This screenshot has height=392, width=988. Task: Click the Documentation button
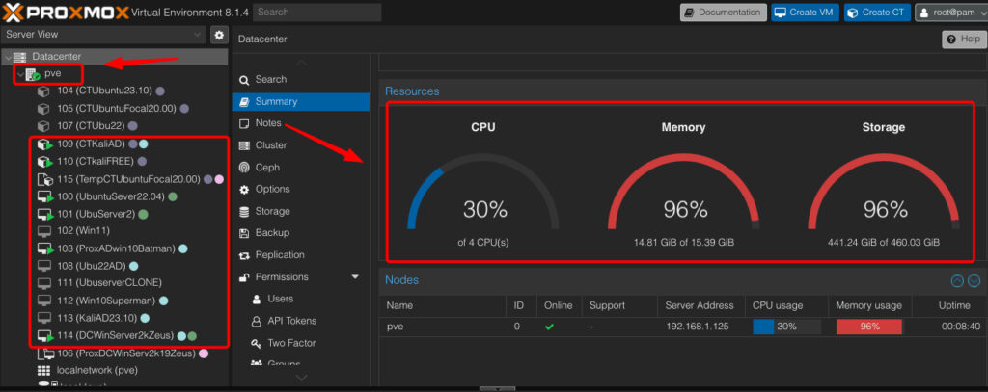(724, 13)
